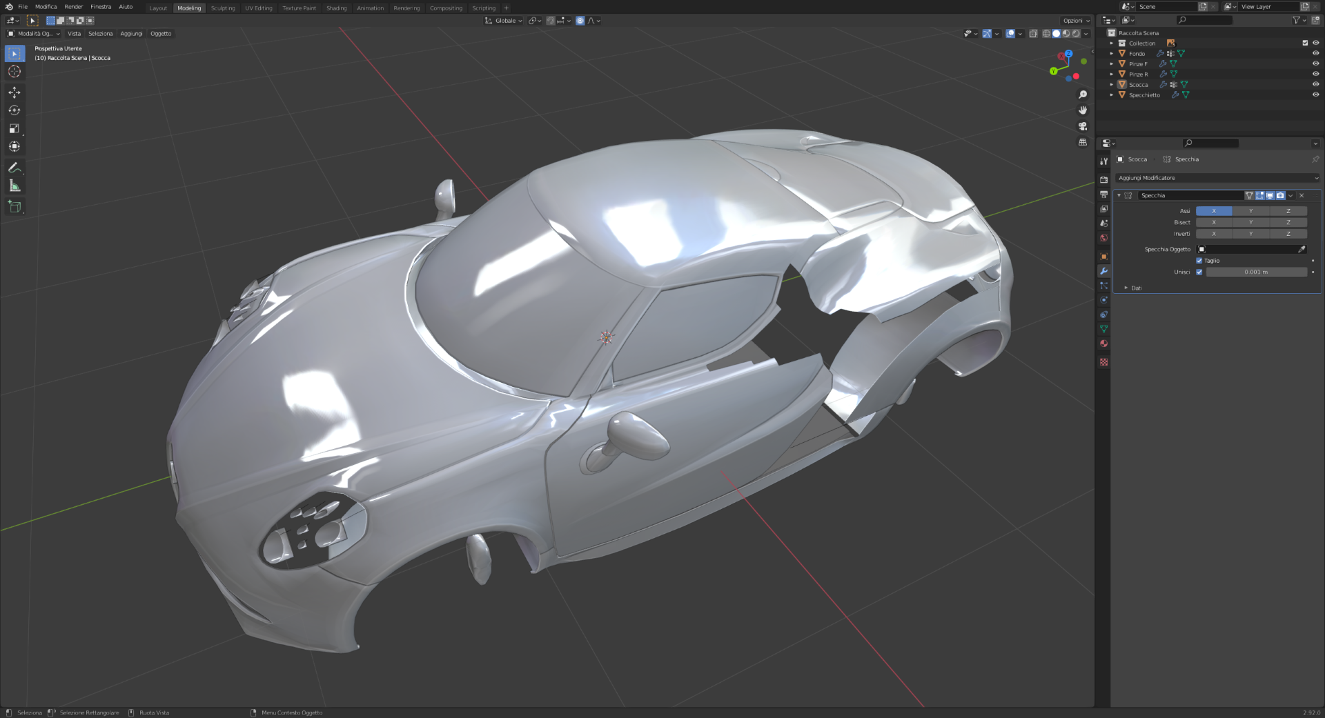1325x718 pixels.
Task: Open the Aggiungi menu in viewport header
Action: [131, 34]
